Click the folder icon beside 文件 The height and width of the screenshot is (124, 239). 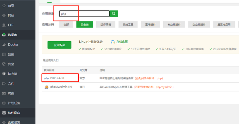click(4, 84)
